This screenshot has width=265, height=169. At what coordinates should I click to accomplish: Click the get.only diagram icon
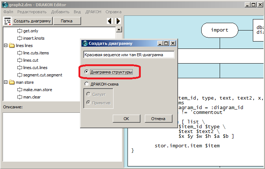[x=20, y=31]
